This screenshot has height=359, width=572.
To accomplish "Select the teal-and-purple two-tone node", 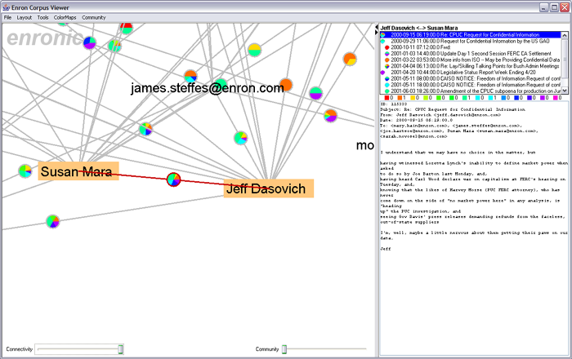I will tap(315, 93).
